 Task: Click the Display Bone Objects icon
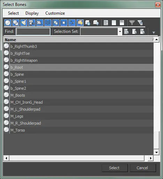[x=72, y=23]
